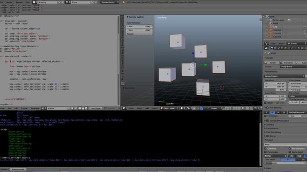
Task: Click the Render button in properties
Action: [272, 63]
